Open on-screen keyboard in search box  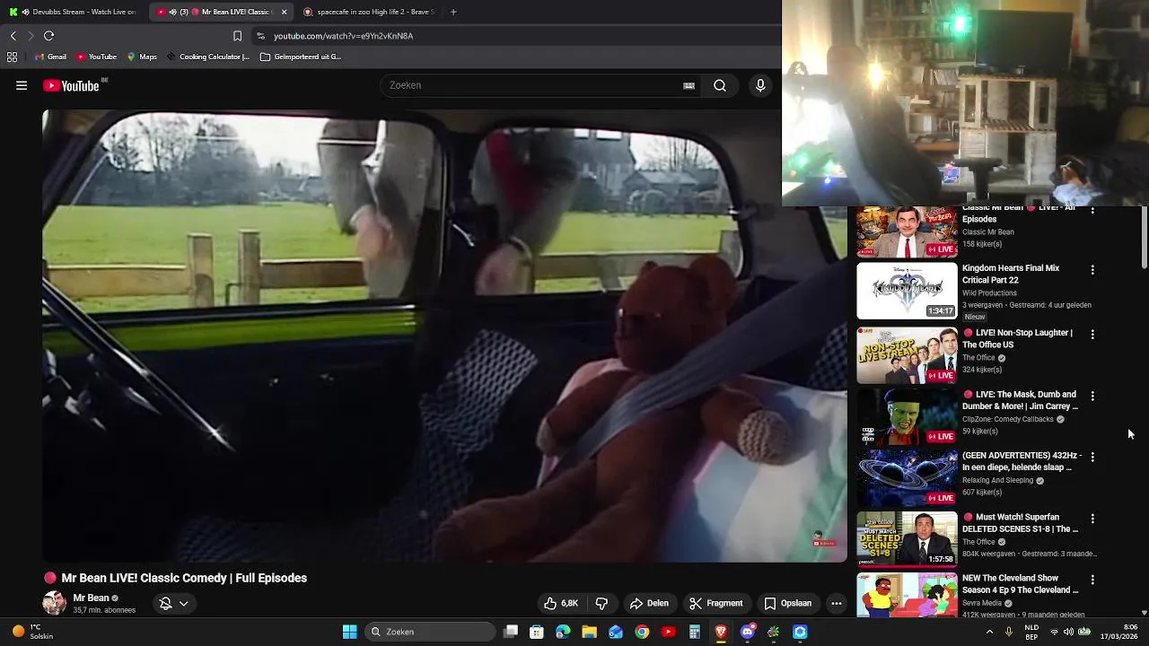click(689, 86)
